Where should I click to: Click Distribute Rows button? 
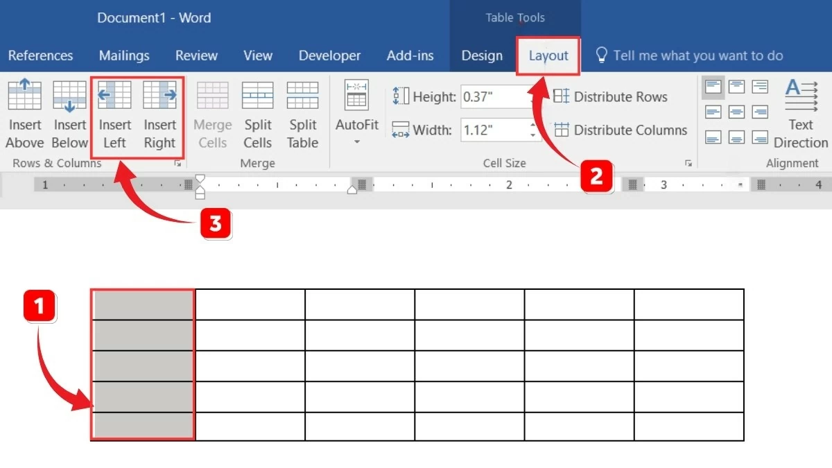tap(611, 97)
